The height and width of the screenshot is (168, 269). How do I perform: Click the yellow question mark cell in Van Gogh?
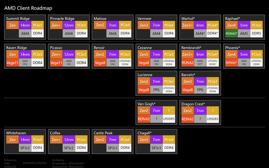pyautogui.click(x=169, y=111)
